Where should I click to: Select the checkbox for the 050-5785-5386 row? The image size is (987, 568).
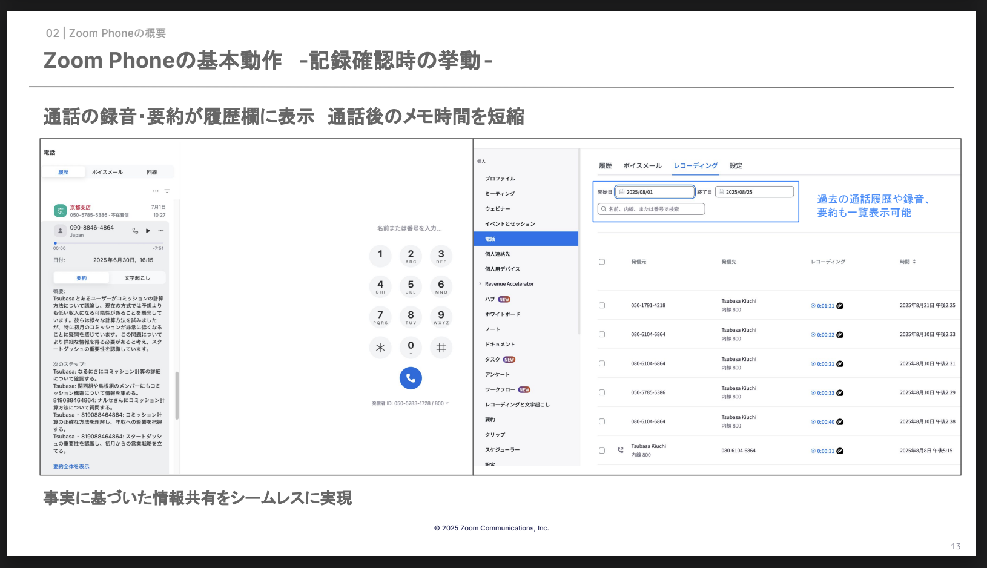[x=602, y=393]
